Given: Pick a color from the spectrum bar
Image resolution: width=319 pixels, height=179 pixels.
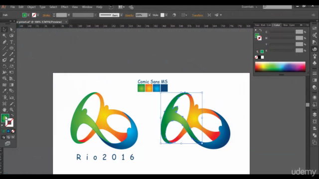Looking at the screenshot, I should click(280, 67).
